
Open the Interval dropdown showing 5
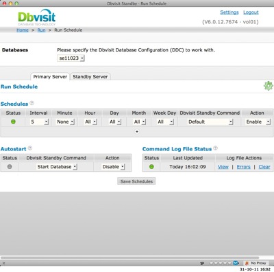(39, 122)
